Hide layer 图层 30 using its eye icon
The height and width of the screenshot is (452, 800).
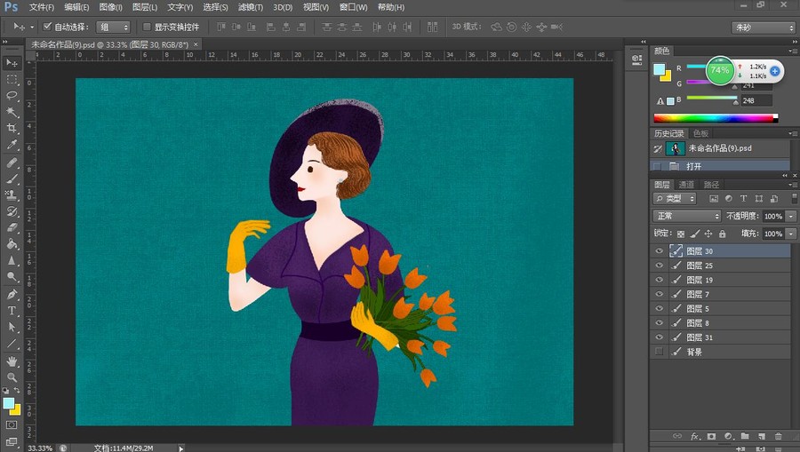click(659, 250)
